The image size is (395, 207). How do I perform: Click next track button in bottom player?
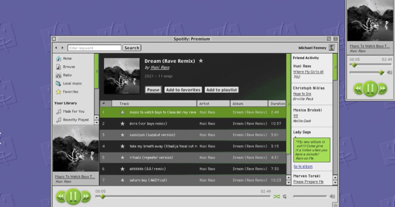click(x=86, y=197)
